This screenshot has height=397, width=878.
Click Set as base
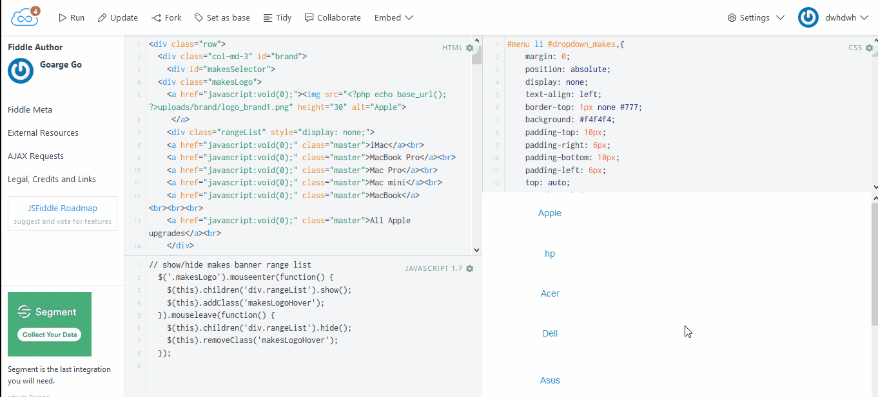[222, 17]
